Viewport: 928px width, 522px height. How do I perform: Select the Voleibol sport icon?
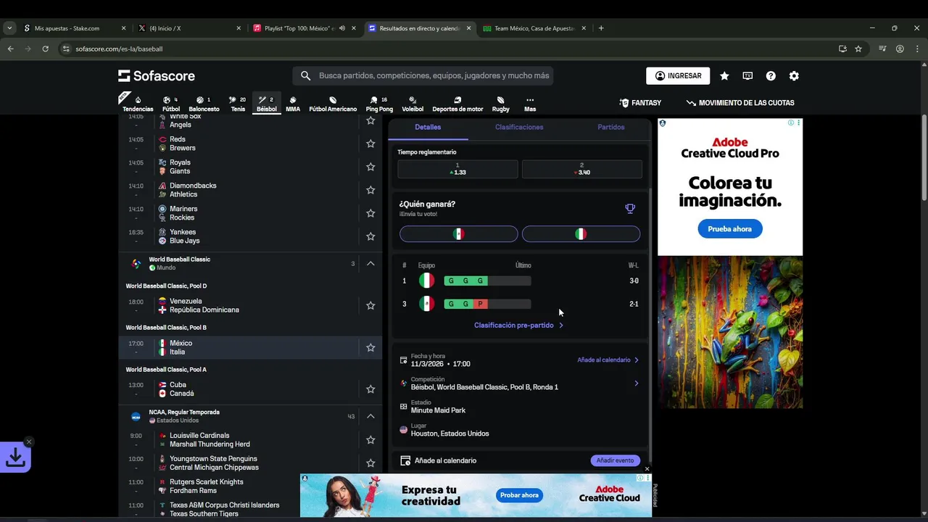coord(413,104)
